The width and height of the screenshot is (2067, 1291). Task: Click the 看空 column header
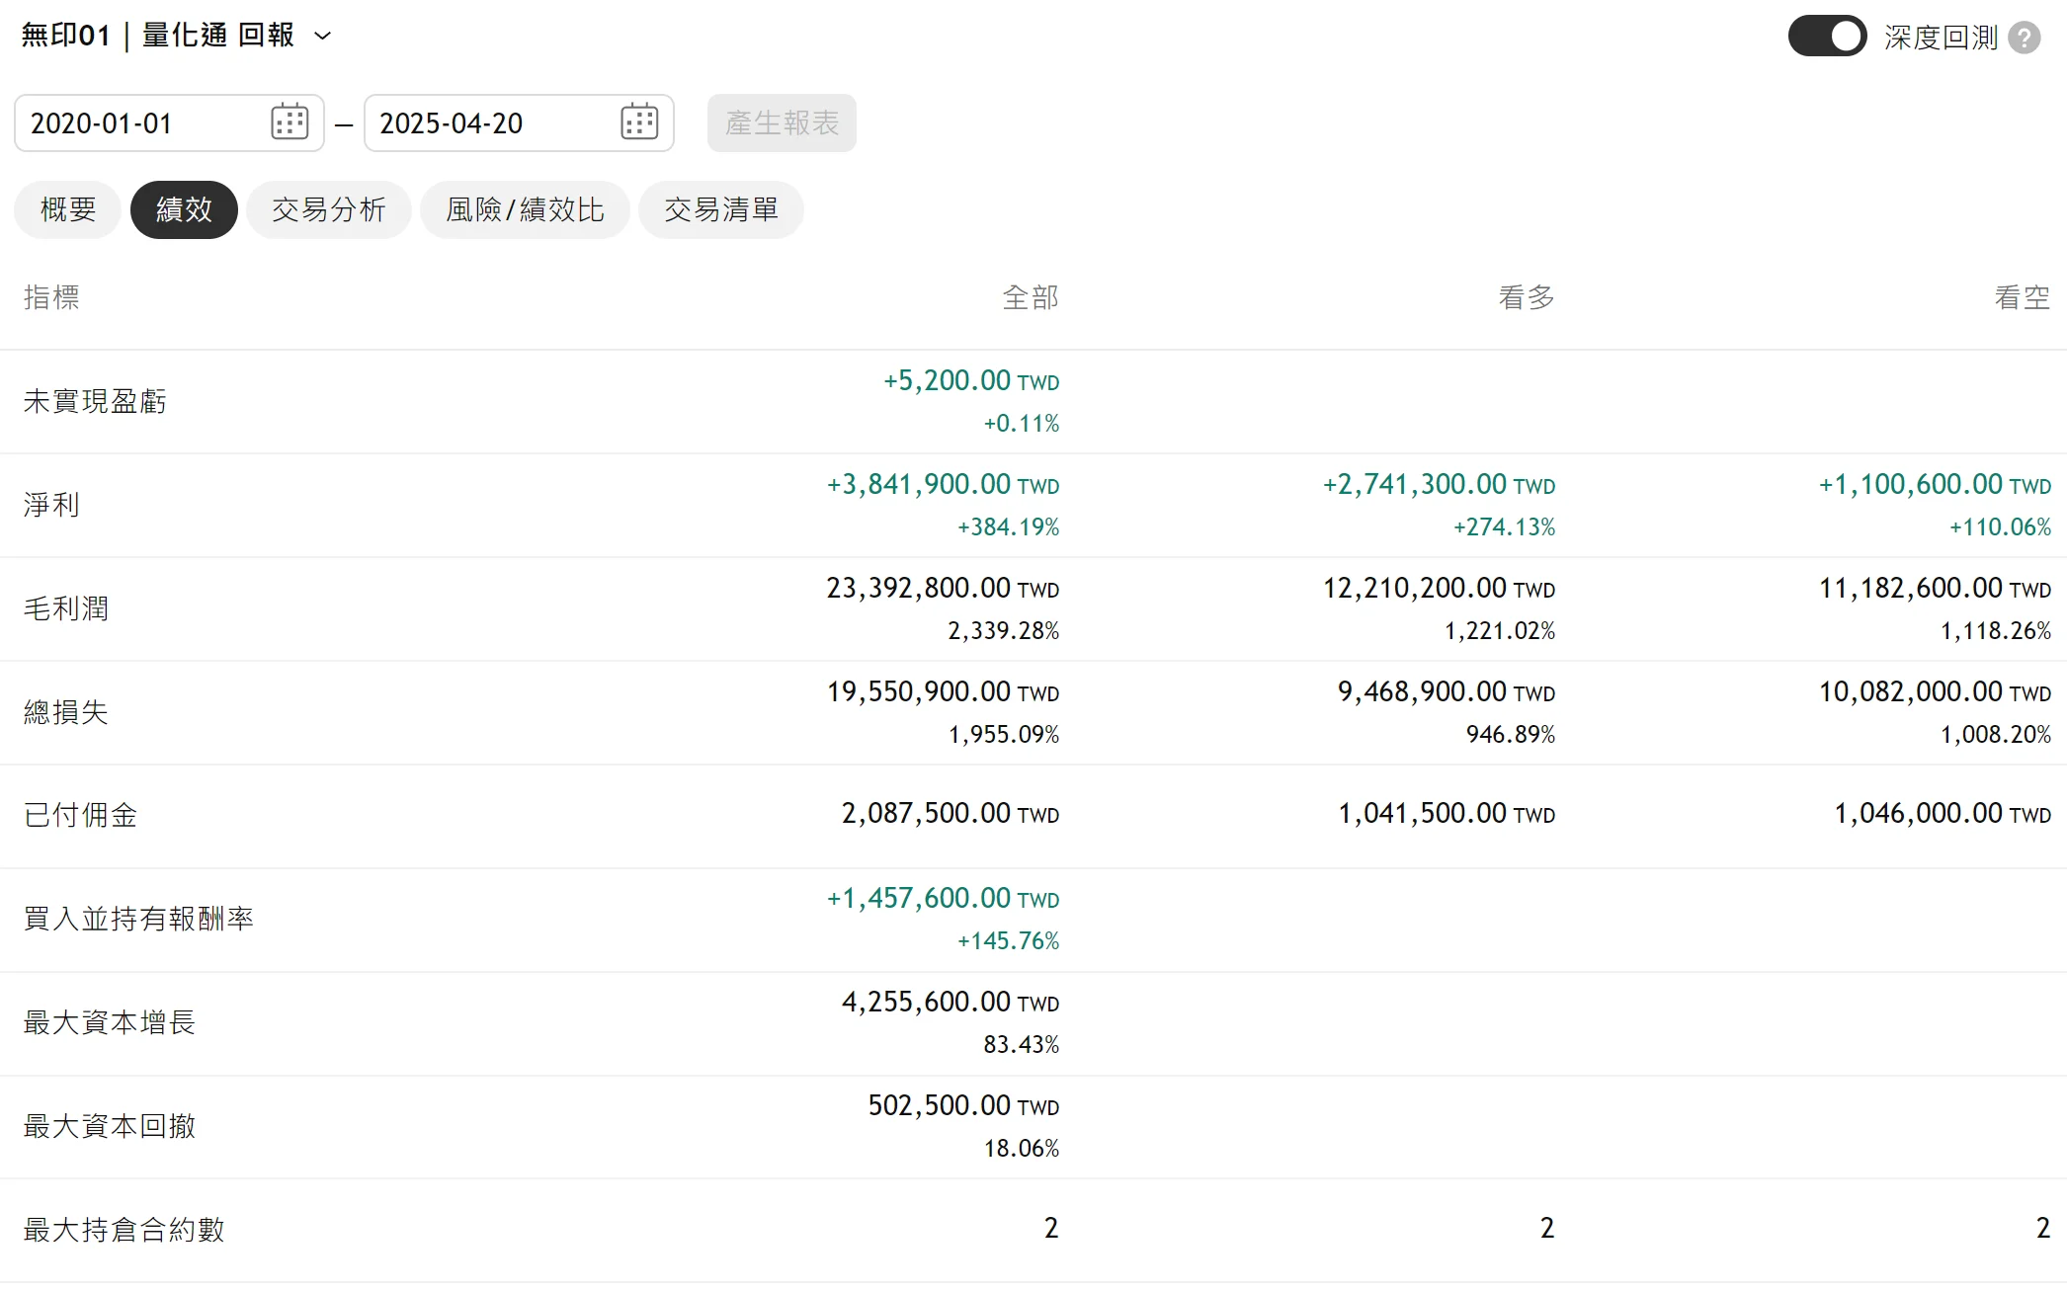point(2023,297)
